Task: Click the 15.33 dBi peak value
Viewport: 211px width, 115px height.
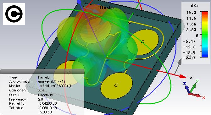Action: pyautogui.click(x=45, y=112)
